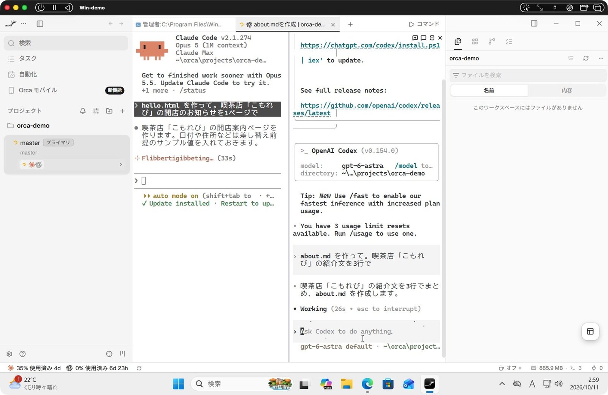Switch file search to 内容 mode
The height and width of the screenshot is (395, 608).
coord(567,90)
